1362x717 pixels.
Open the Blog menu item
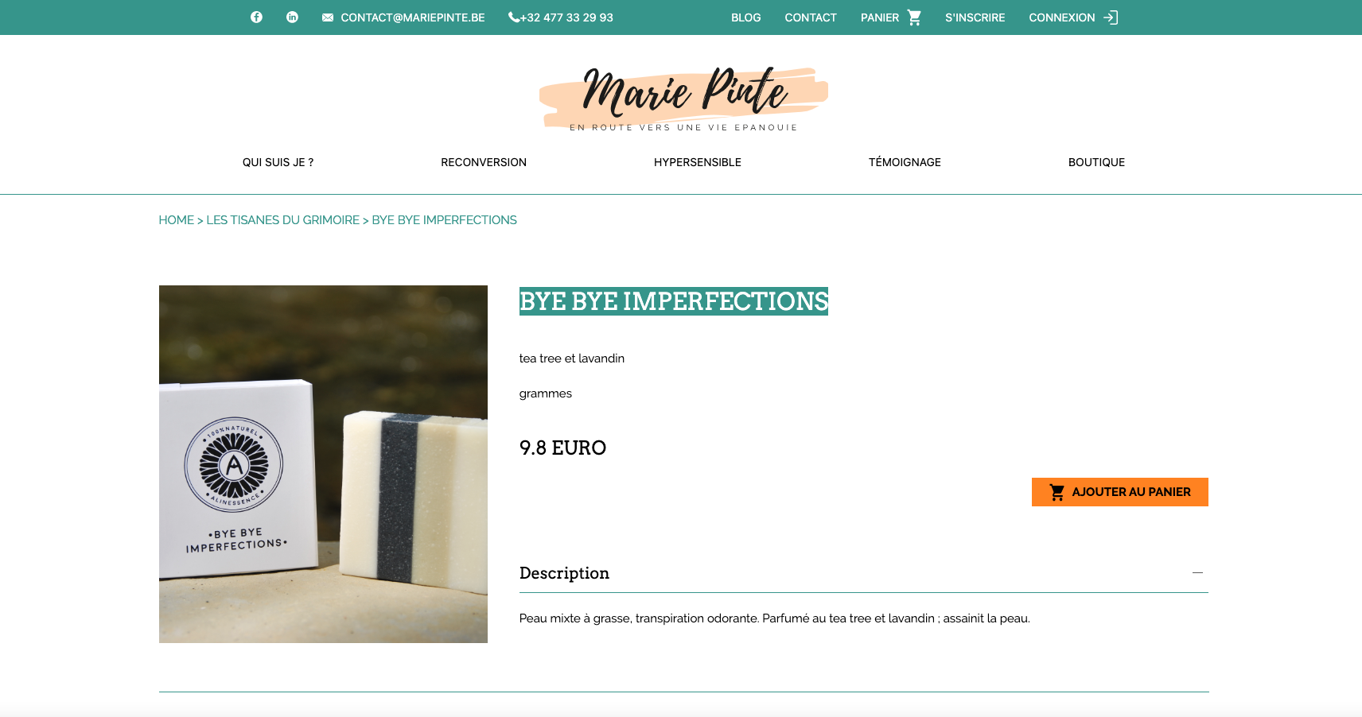coord(745,17)
